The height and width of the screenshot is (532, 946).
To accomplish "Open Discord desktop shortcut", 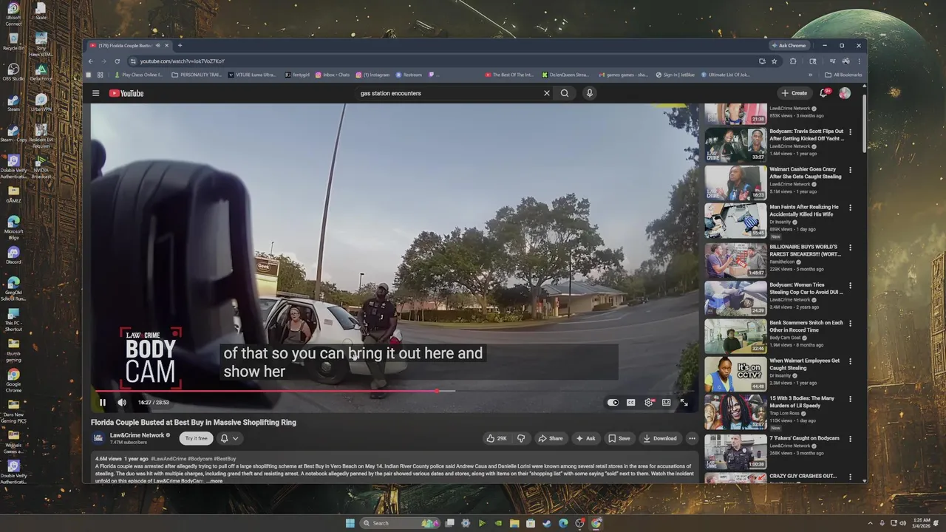I will (13, 255).
